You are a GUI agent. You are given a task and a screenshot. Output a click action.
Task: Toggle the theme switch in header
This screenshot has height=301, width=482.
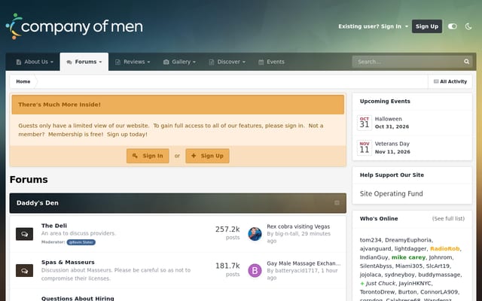[452, 26]
